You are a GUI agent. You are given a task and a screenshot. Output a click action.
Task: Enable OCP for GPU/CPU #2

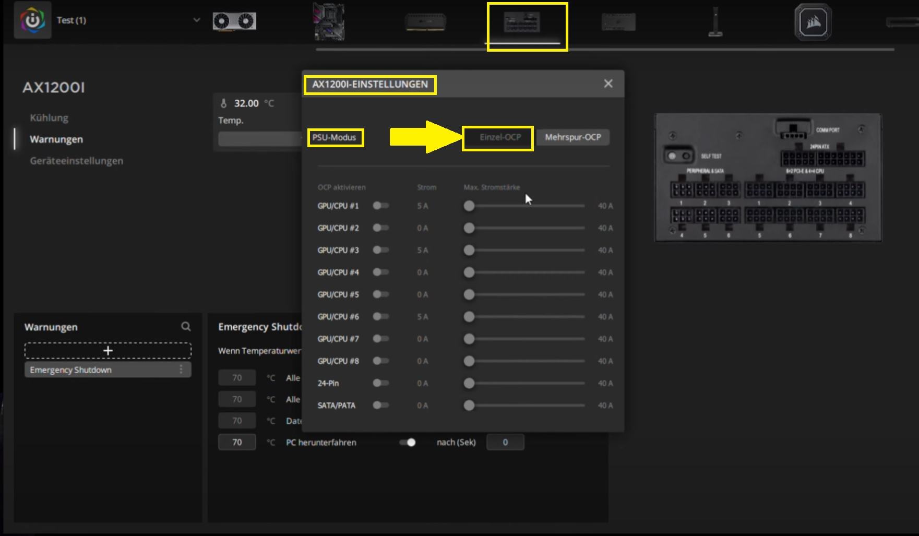(381, 228)
